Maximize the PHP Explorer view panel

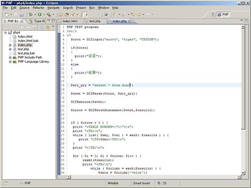[53, 21]
